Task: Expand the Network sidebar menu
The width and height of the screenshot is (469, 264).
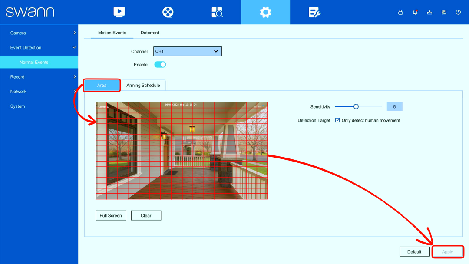Action: (39, 92)
